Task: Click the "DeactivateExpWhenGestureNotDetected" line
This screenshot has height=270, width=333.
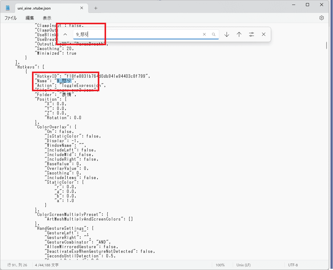Action: 100,251
